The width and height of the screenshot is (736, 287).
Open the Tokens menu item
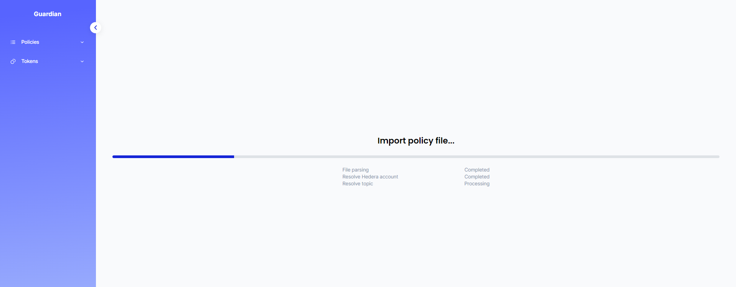point(30,61)
